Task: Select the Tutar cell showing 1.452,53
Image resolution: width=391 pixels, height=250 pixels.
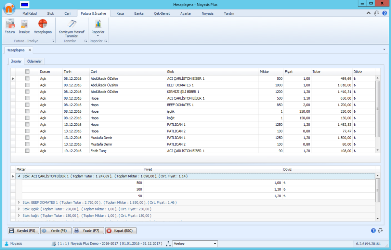Action: click(x=332, y=124)
